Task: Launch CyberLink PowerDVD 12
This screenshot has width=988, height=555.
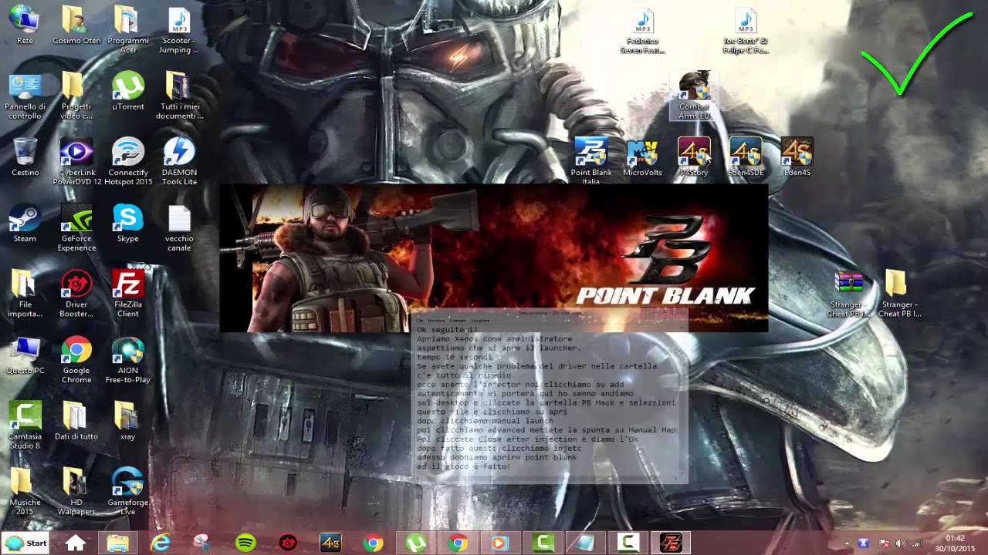Action: coord(76,161)
